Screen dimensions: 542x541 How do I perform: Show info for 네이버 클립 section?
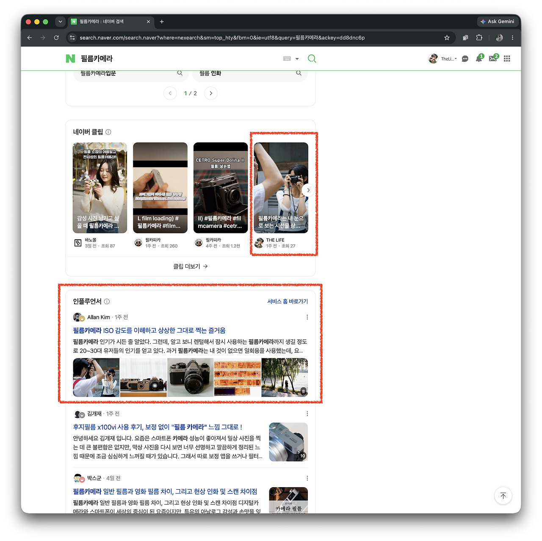pyautogui.click(x=108, y=132)
